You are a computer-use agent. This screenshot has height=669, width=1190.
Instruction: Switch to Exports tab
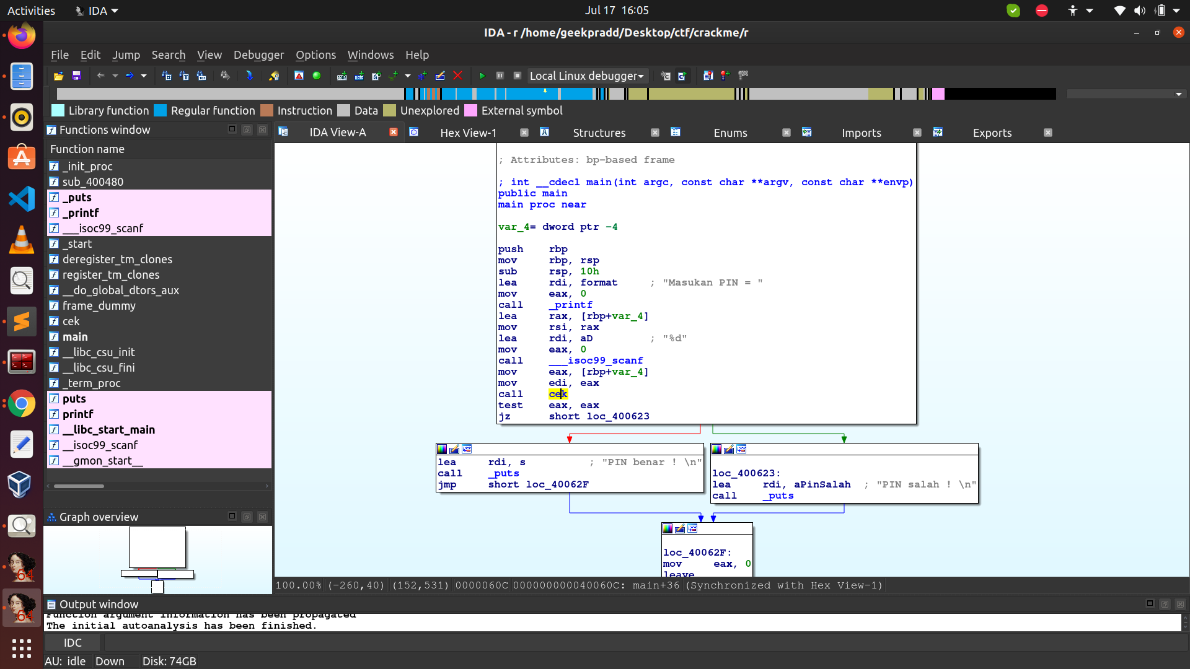point(992,133)
